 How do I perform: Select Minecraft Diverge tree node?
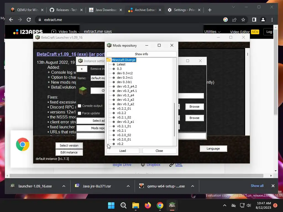(124, 60)
